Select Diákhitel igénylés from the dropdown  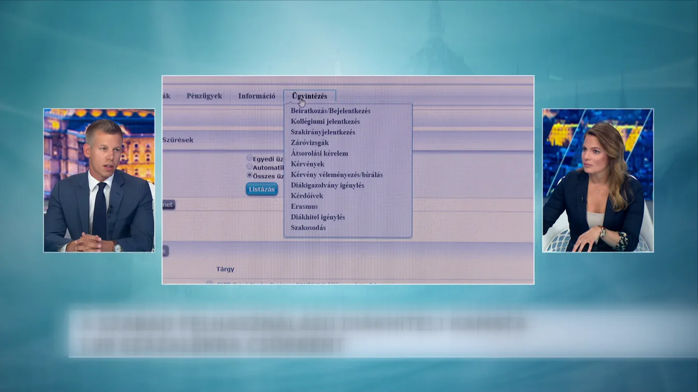(318, 217)
